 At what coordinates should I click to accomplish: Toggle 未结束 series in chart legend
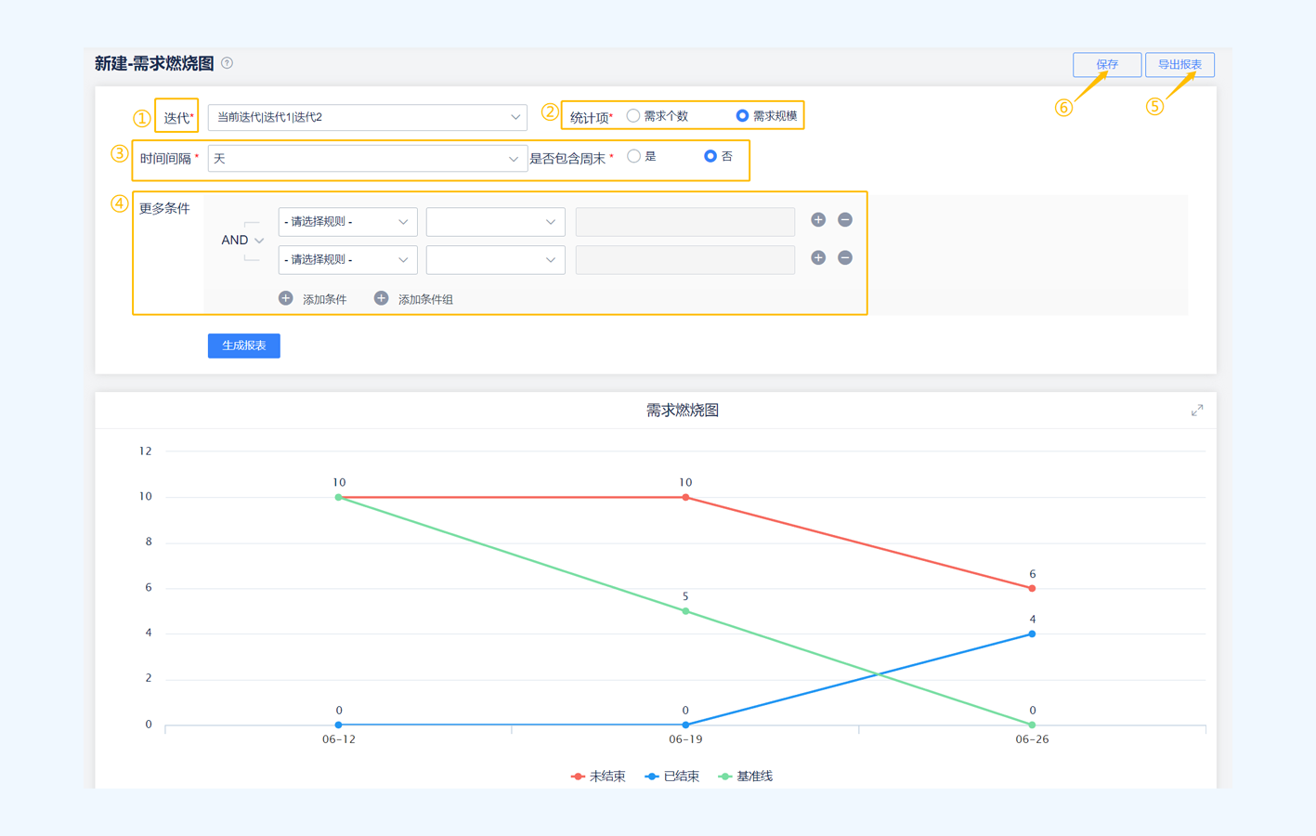click(598, 777)
